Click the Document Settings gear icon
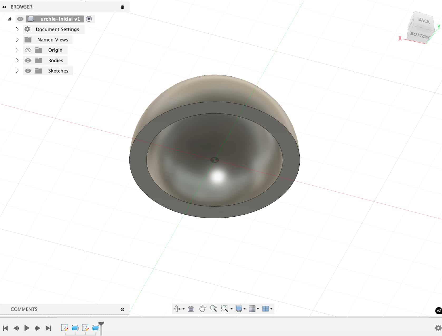 [x=27, y=29]
